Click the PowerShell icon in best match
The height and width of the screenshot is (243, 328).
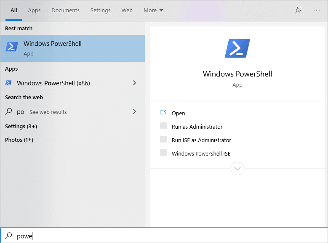click(12, 46)
